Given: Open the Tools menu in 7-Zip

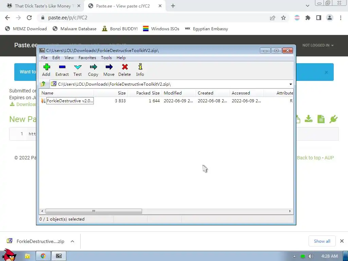Looking at the screenshot, I should click(x=106, y=58).
